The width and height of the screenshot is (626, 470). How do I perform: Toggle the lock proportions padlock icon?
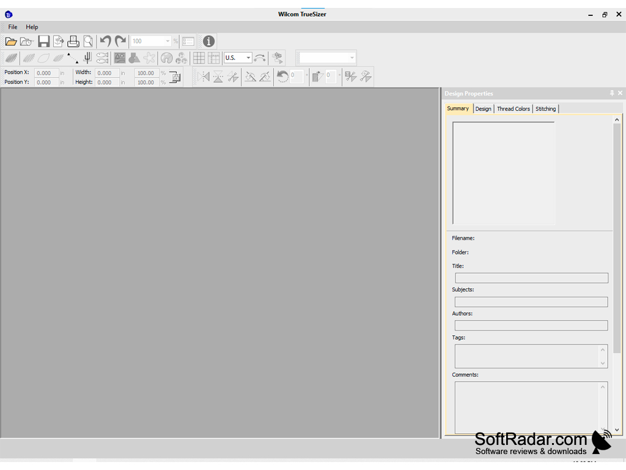(175, 77)
